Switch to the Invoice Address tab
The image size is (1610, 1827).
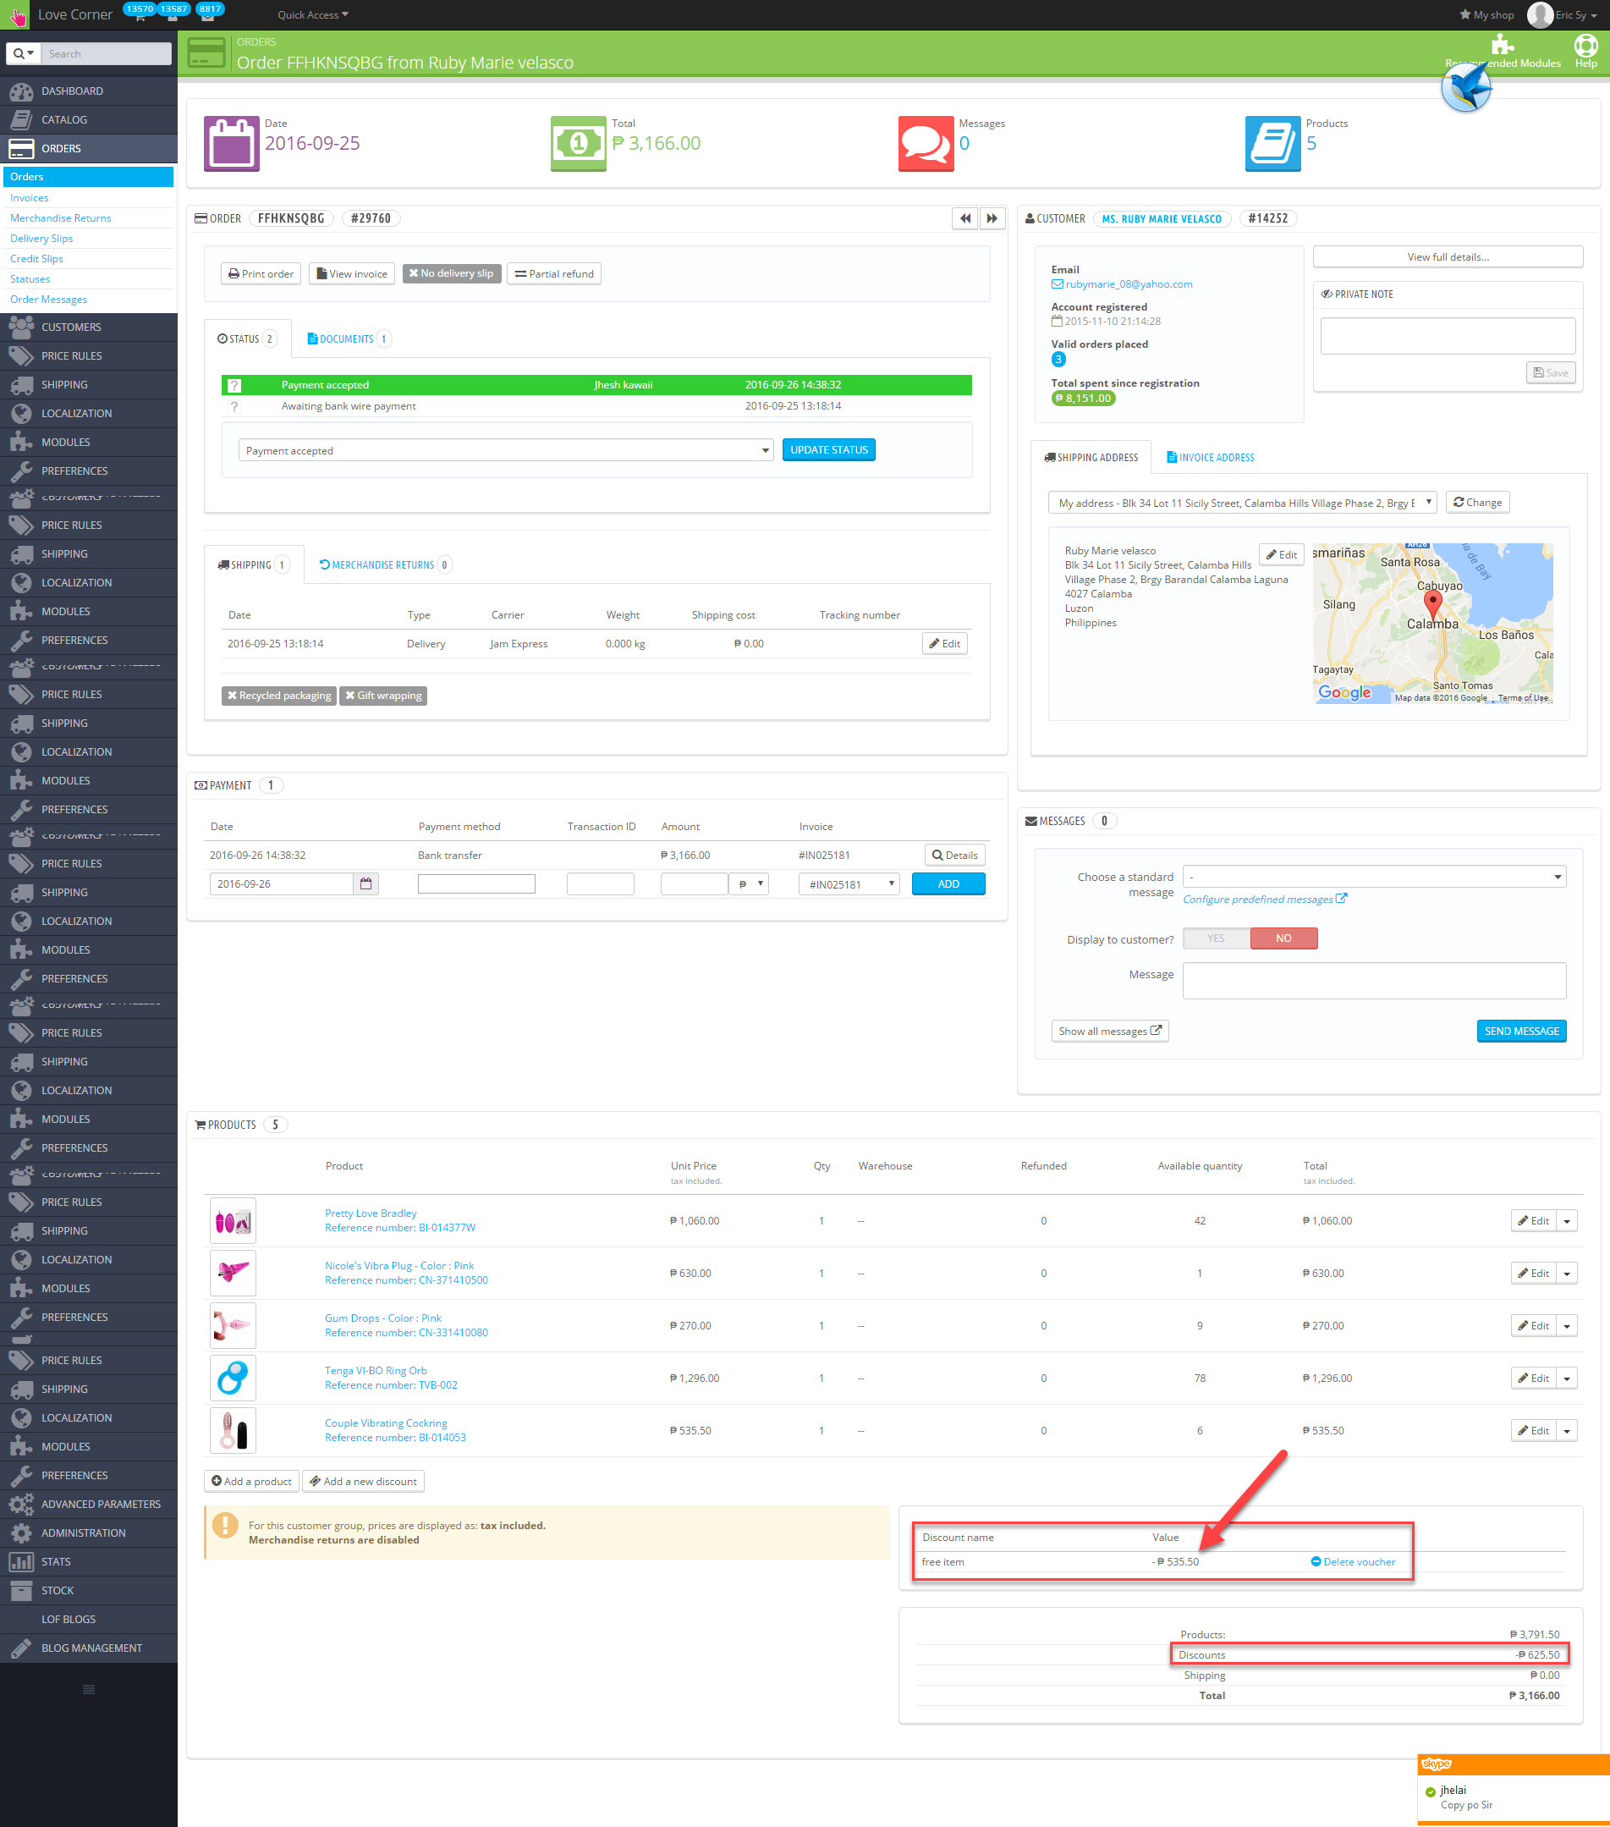pyautogui.click(x=1211, y=458)
